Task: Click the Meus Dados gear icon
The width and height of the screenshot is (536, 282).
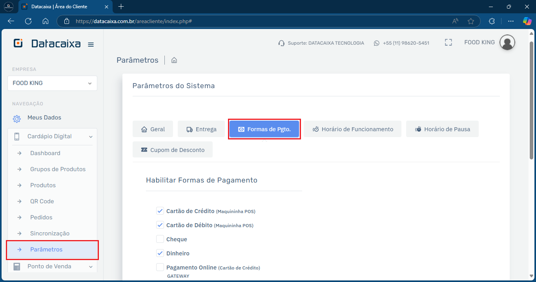Action: click(x=16, y=118)
